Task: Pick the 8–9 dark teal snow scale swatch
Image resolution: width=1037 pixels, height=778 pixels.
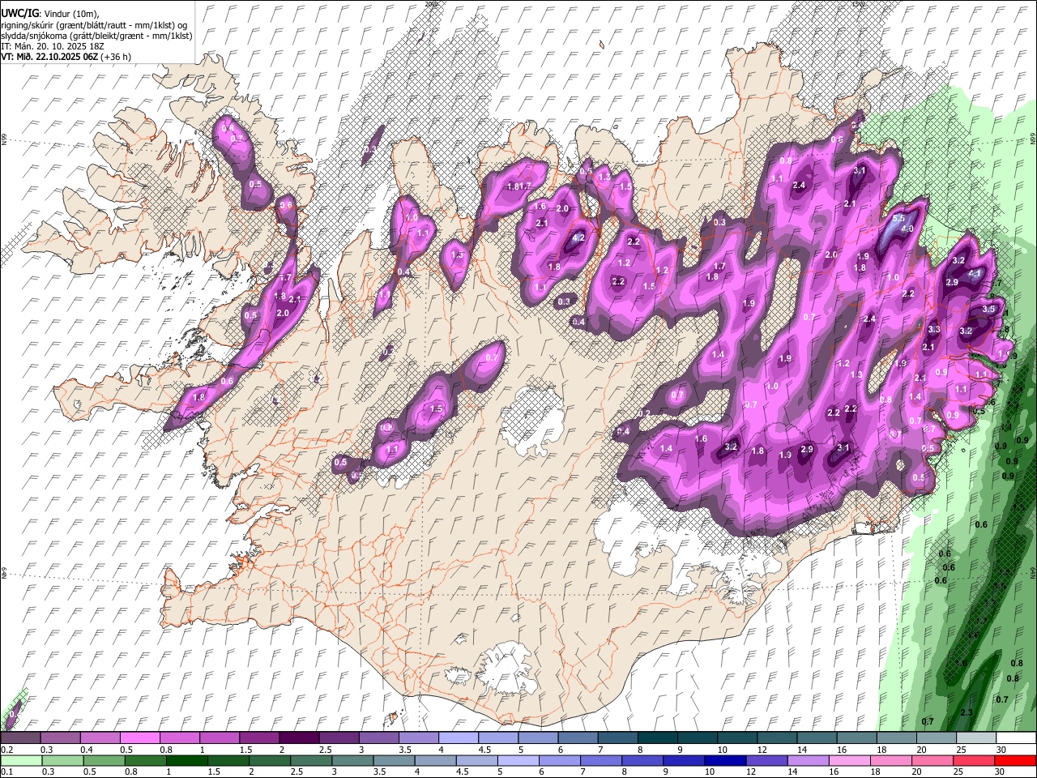Action: click(x=659, y=738)
